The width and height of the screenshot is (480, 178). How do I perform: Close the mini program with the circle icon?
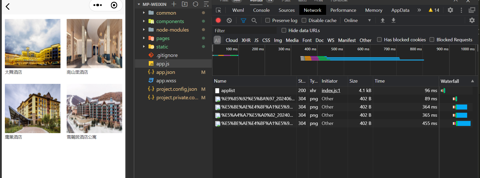click(114, 5)
